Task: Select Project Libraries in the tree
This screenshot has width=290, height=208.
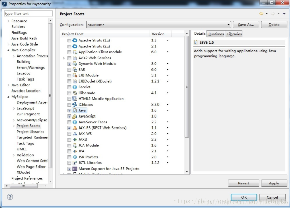Action: point(30,132)
